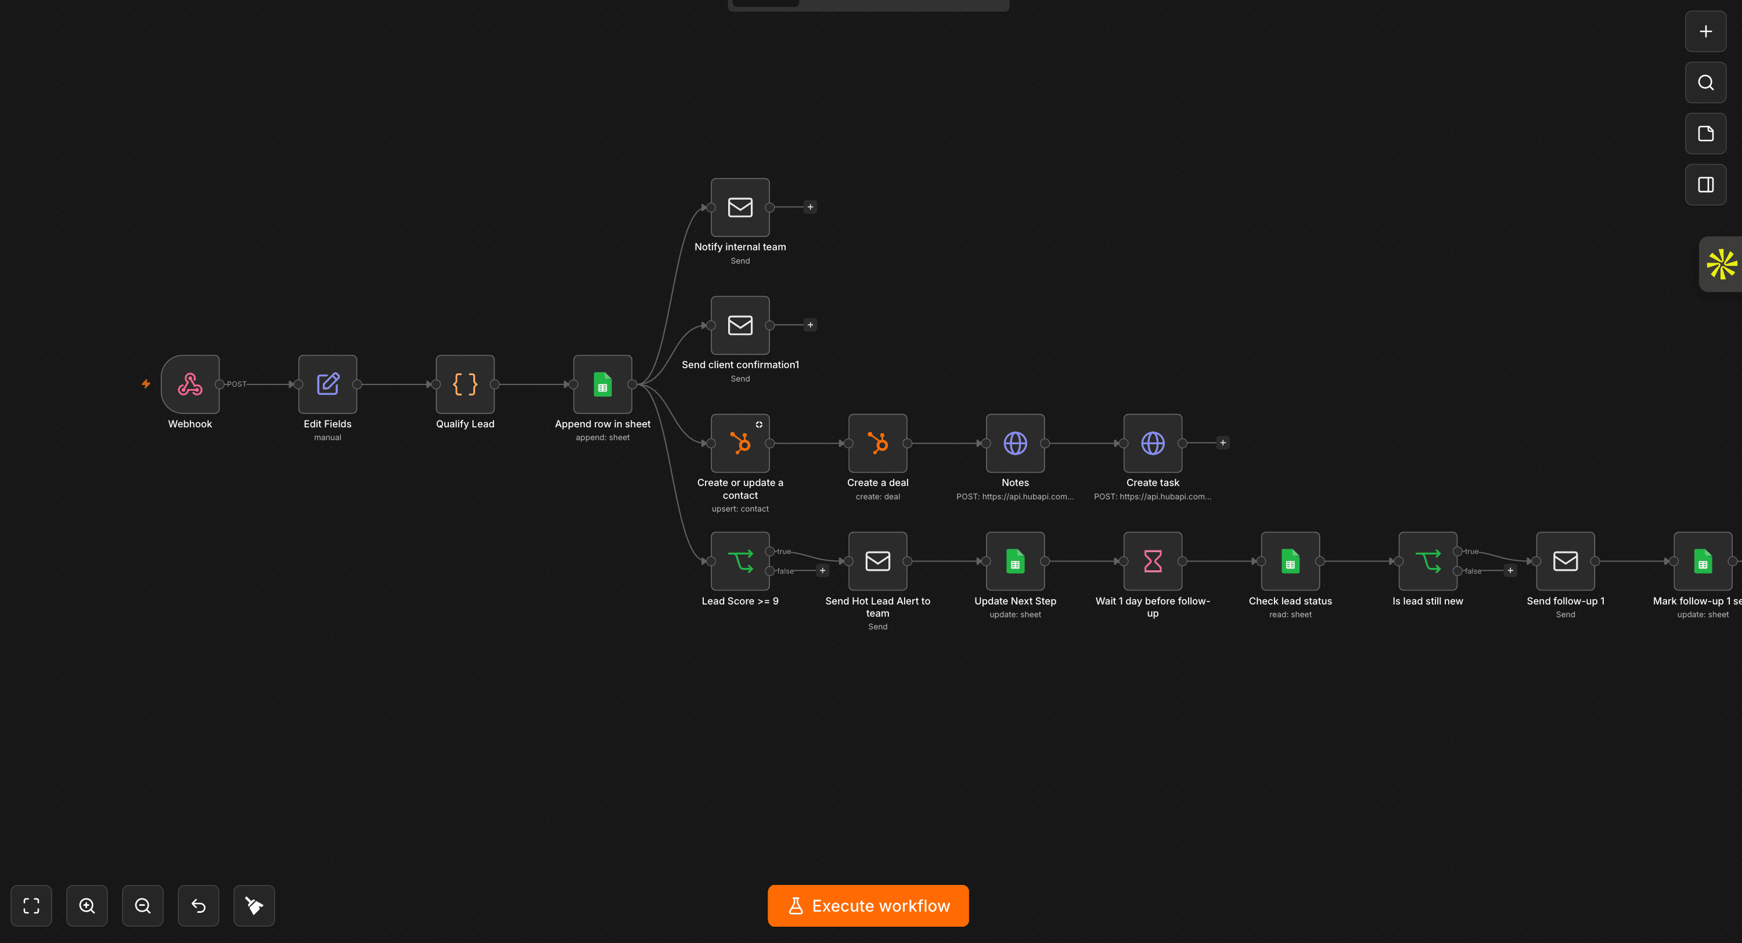
Task: Add a sticky note
Action: click(x=1705, y=134)
